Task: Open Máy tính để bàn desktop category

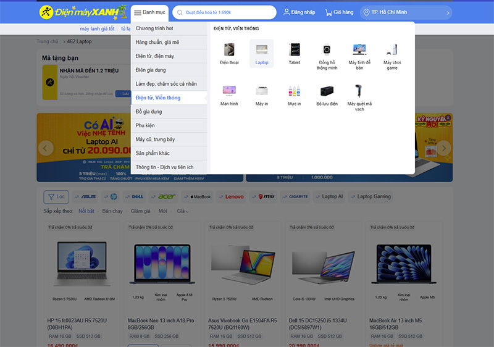Action: tap(359, 56)
